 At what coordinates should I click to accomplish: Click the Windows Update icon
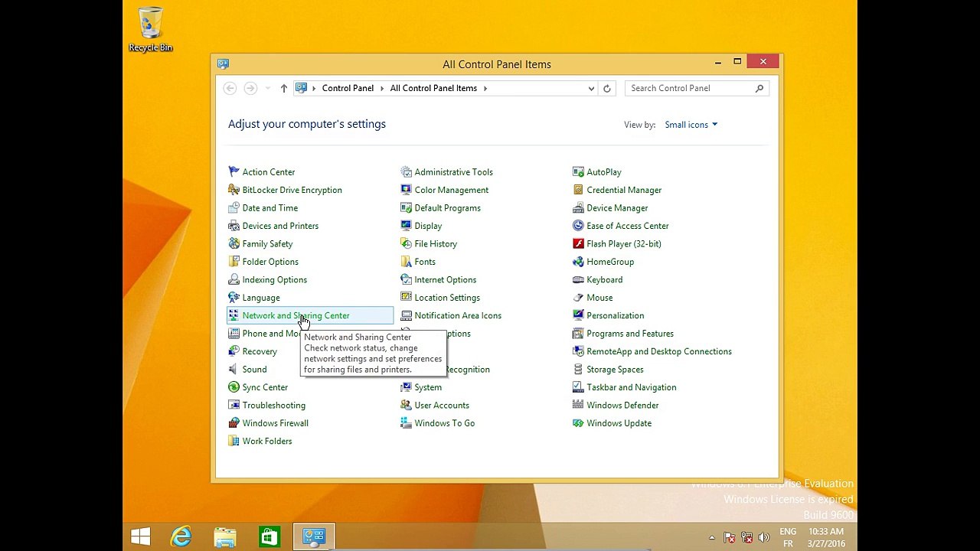[x=578, y=423]
